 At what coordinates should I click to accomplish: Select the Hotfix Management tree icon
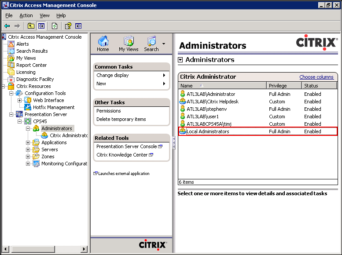[x=28, y=107]
